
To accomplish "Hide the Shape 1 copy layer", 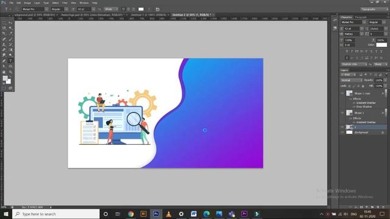I will [x=342, y=93].
